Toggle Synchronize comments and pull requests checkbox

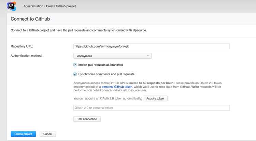click(75, 74)
